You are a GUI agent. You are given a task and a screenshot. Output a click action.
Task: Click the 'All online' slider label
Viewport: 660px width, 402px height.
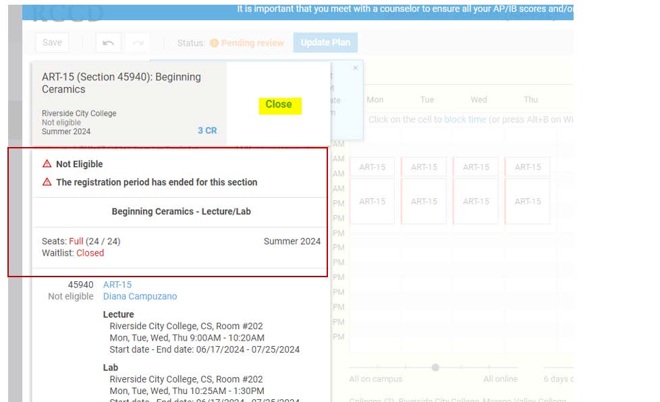click(x=501, y=379)
